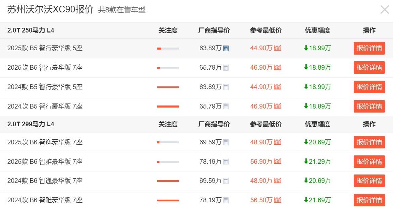393x207 pixels.
Task: Click 78.19万 guide price of 2024款 B6 智雅
Action: point(210,200)
